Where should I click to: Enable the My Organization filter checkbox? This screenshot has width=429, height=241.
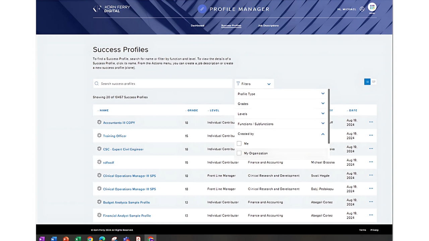click(239, 153)
